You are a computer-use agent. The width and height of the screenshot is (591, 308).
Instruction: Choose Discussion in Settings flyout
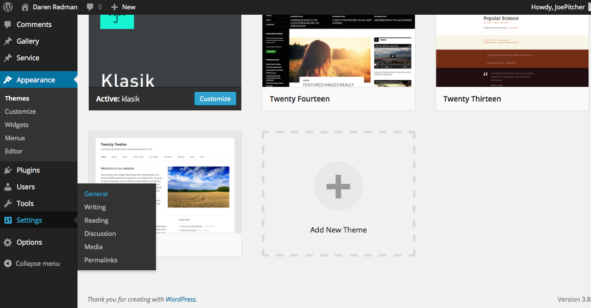[100, 233]
